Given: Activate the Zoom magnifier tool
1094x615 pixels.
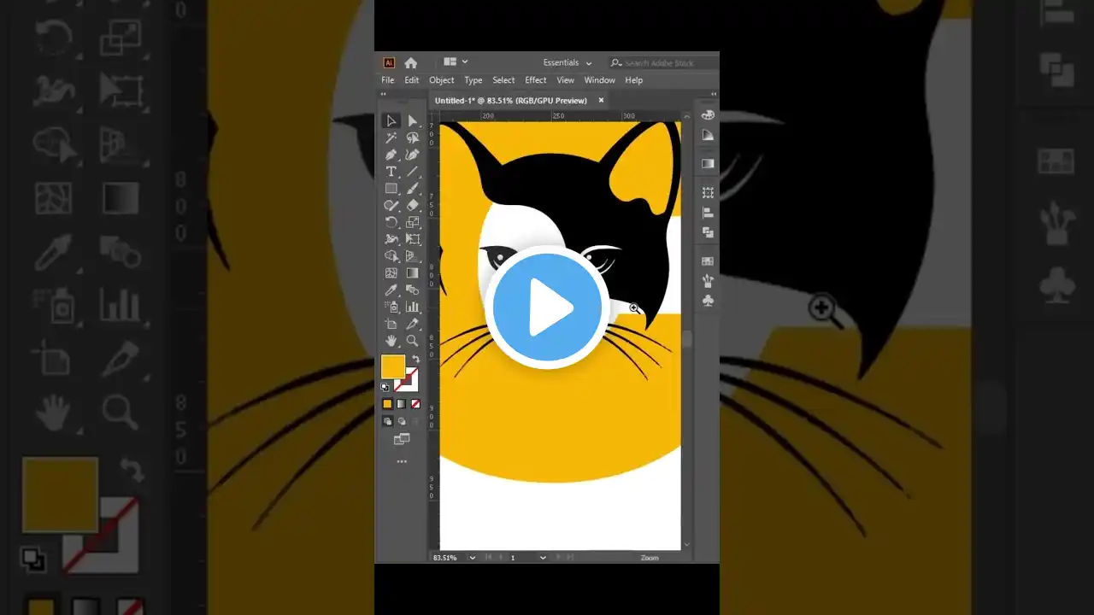Looking at the screenshot, I should click(413, 341).
